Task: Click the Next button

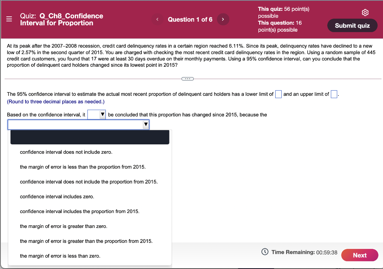Action: tap(359, 255)
